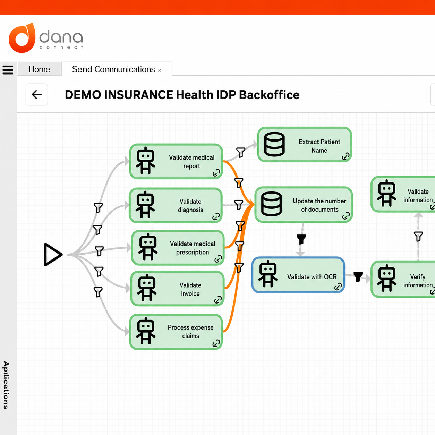
Task: Click the Validate diagnosis label
Action: coord(190,206)
